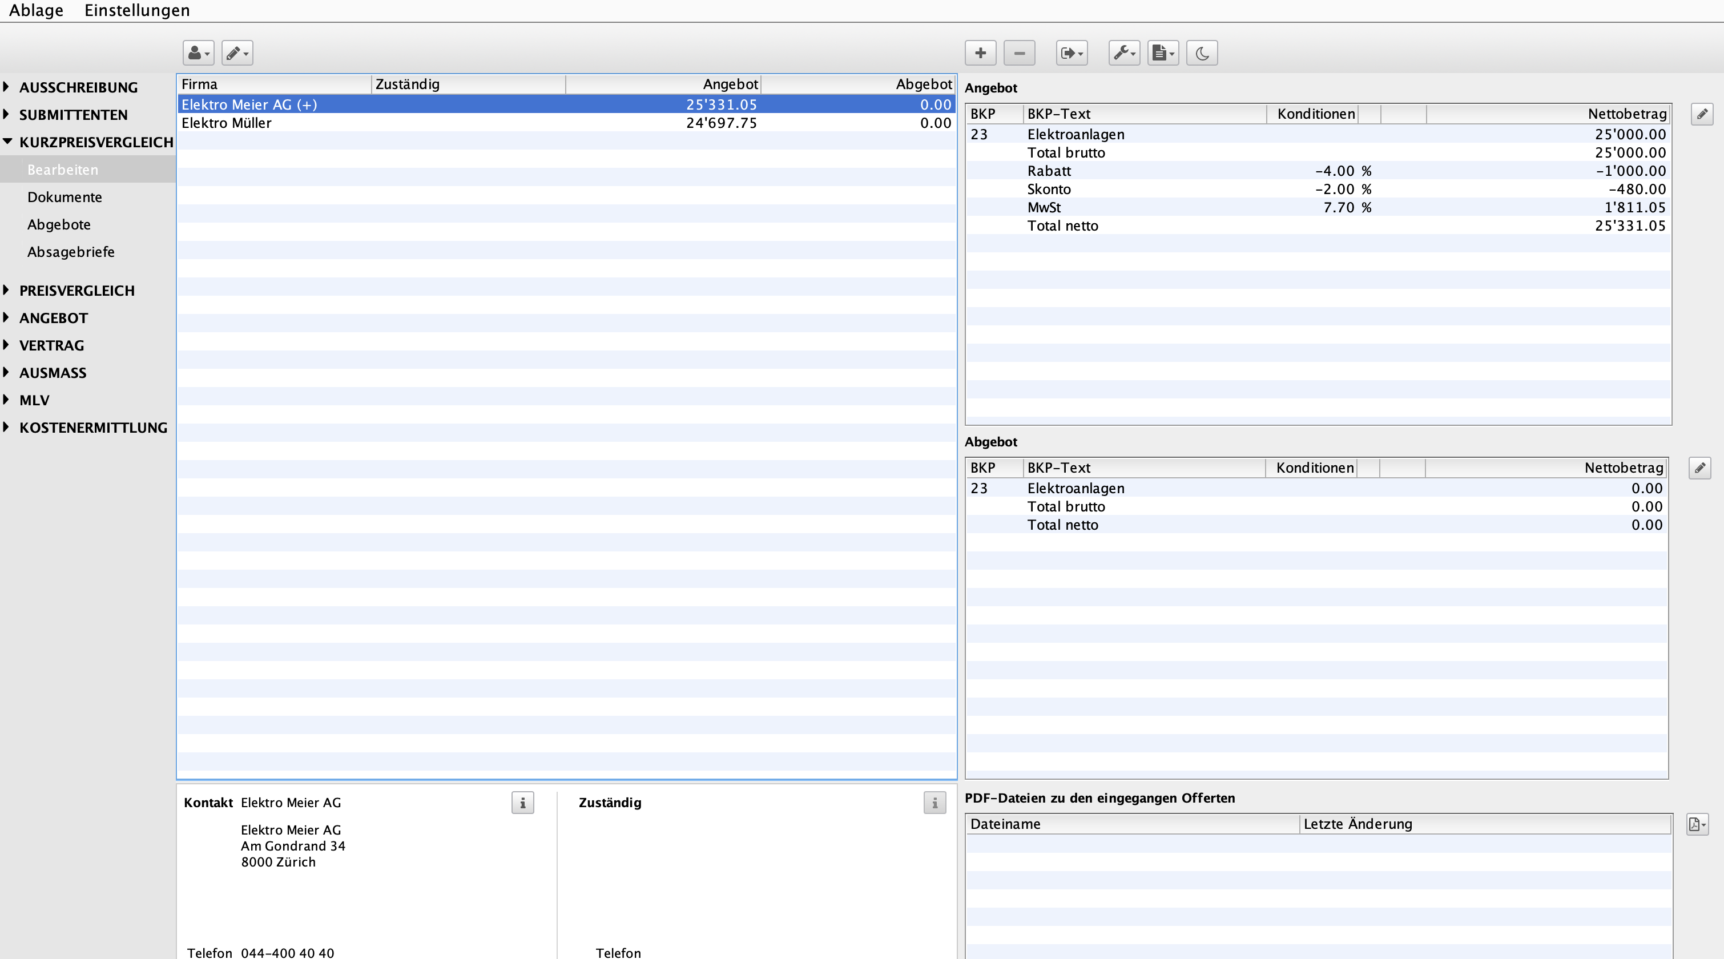Edit the Abgebot table via its pencil icon
1724x959 pixels.
click(x=1699, y=468)
